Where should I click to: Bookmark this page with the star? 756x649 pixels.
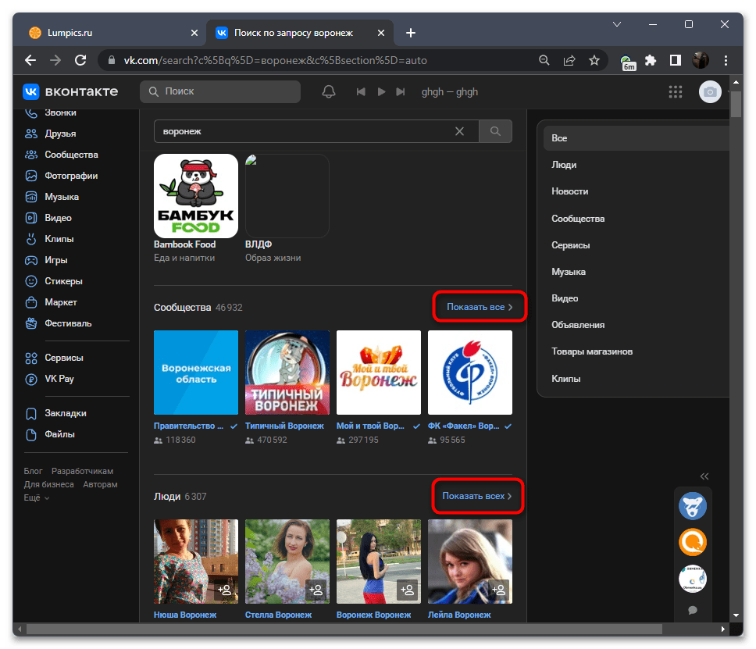594,60
